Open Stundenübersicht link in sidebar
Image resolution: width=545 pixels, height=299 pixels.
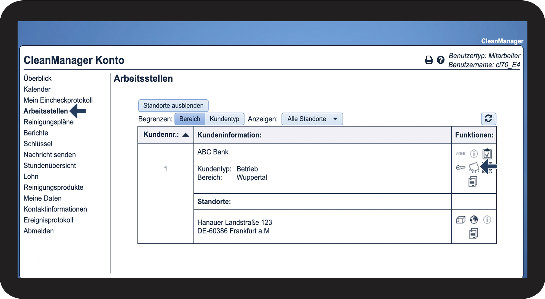click(50, 166)
